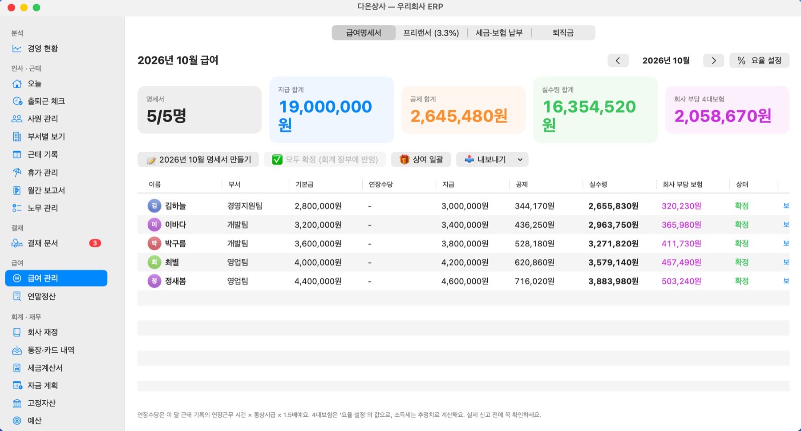The width and height of the screenshot is (801, 431).
Task: Expand the 내보내기 dropdown
Action: point(493,160)
